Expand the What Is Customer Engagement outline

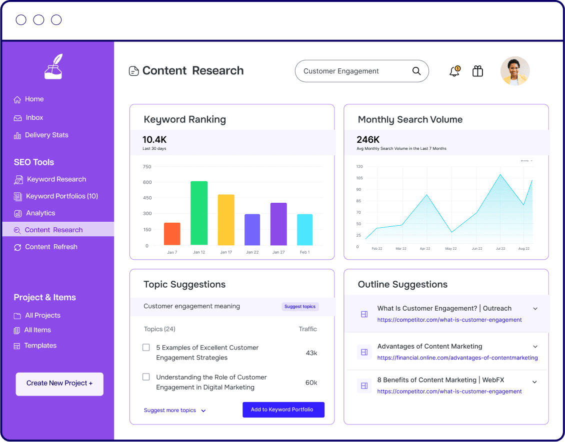click(535, 309)
